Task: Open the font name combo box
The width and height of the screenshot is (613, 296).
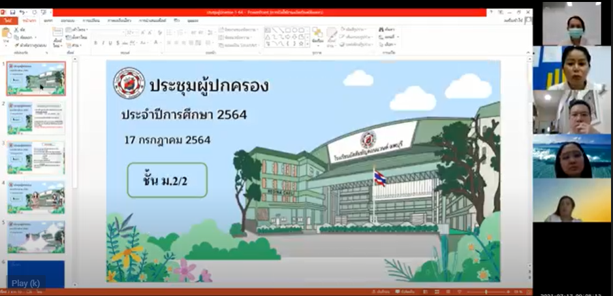Action: click(109, 33)
